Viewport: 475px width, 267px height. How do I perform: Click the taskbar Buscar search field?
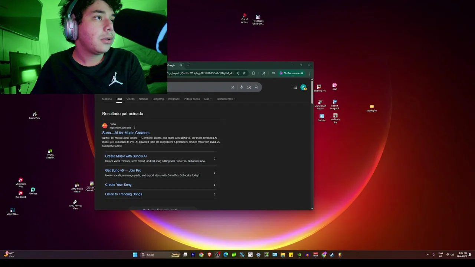(x=160, y=255)
